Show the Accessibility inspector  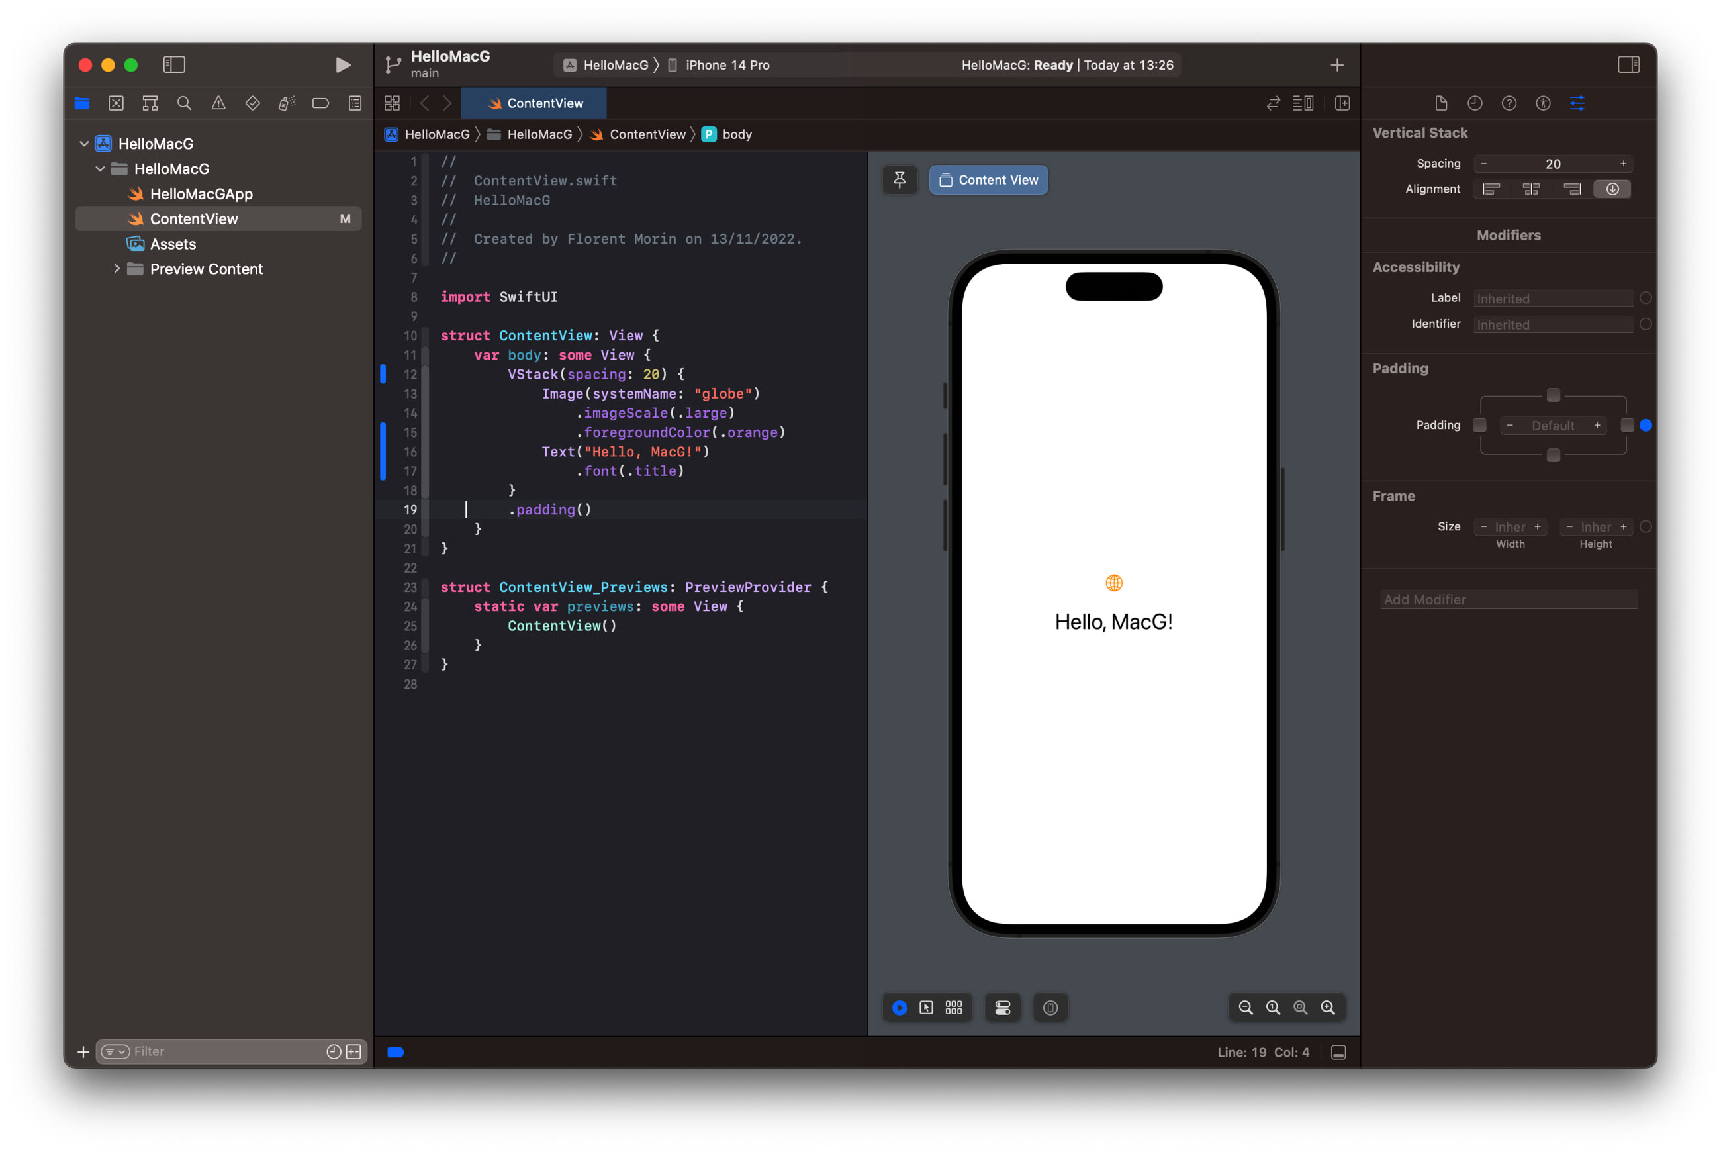(1542, 103)
